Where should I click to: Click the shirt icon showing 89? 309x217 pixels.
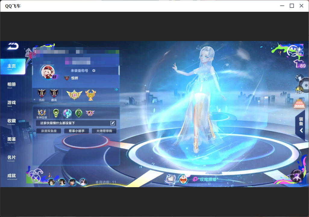click(300, 64)
